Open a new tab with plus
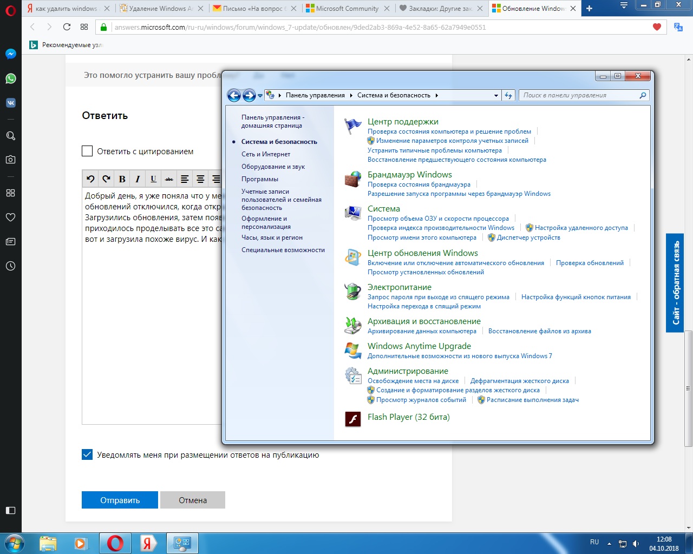The height and width of the screenshot is (554, 693). click(x=590, y=8)
